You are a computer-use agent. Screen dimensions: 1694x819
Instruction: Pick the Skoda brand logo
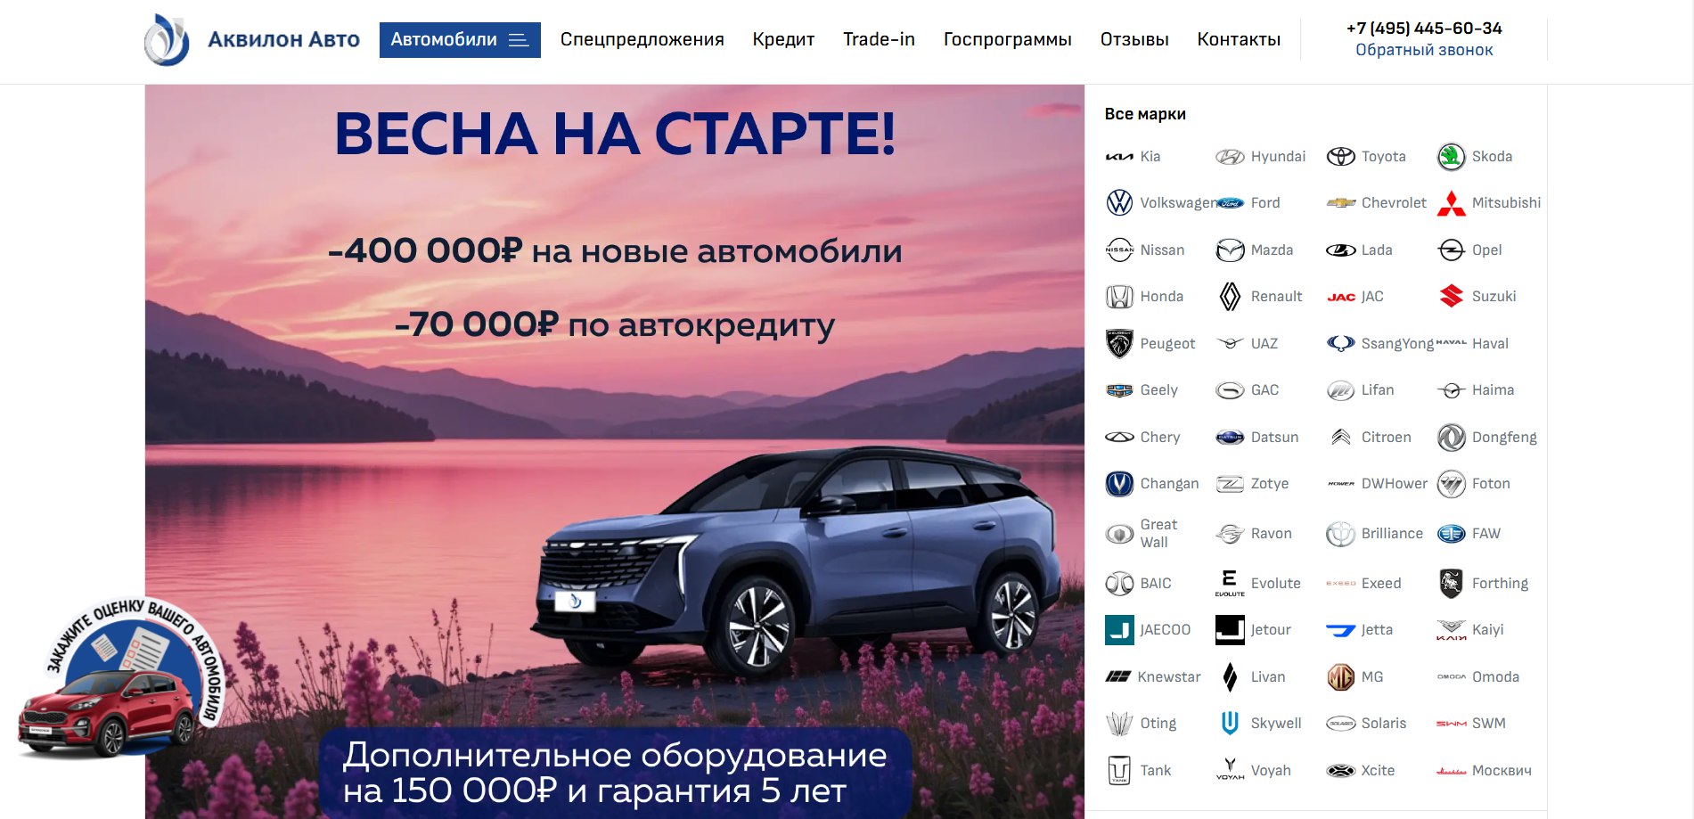pyautogui.click(x=1451, y=157)
